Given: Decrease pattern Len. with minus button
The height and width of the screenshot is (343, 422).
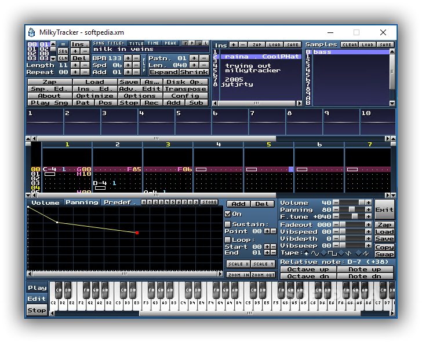Looking at the screenshot, I should (204, 65).
